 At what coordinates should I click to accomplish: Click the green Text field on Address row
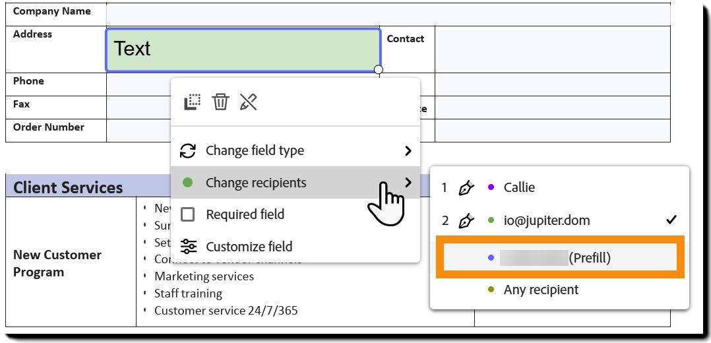pos(243,49)
